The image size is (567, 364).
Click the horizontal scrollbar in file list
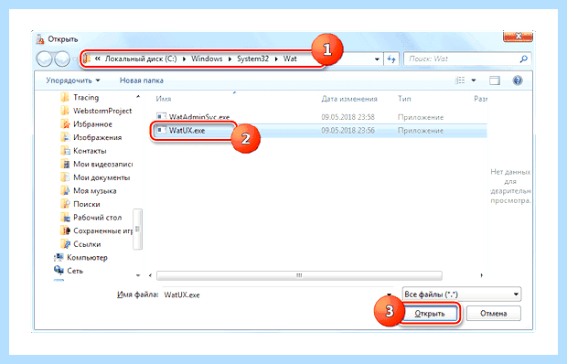[x=299, y=275]
